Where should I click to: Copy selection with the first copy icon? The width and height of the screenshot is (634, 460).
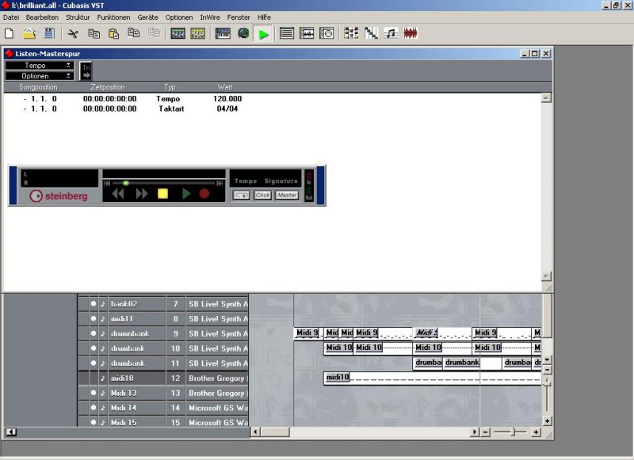94,33
